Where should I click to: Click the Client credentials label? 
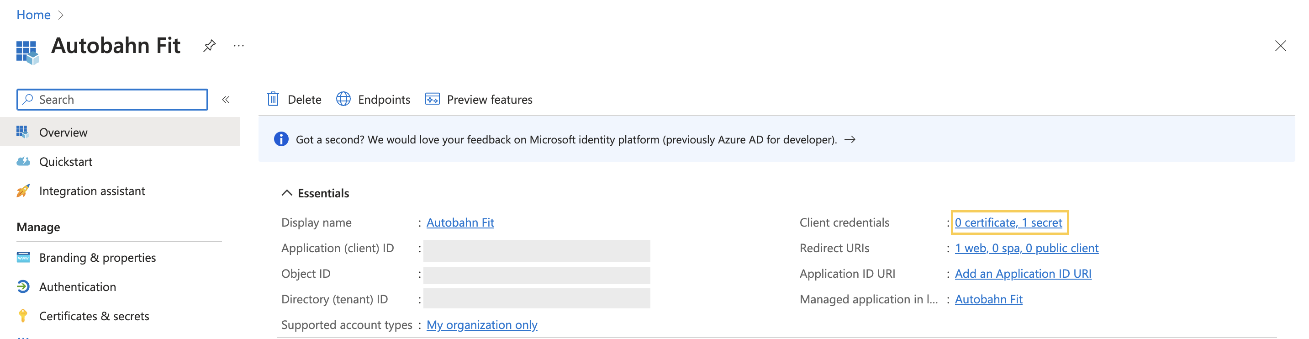pos(844,222)
